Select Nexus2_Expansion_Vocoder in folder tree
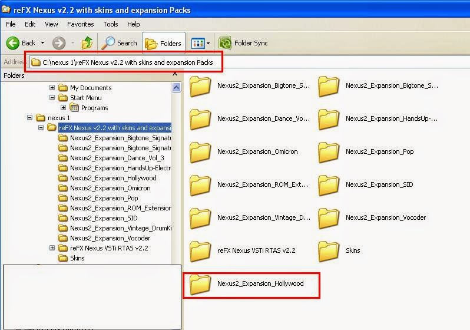The height and width of the screenshot is (330, 470). pyautogui.click(x=110, y=238)
